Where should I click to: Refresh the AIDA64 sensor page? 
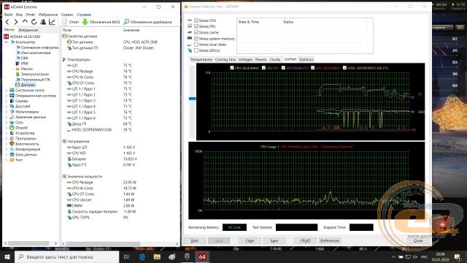point(34,22)
